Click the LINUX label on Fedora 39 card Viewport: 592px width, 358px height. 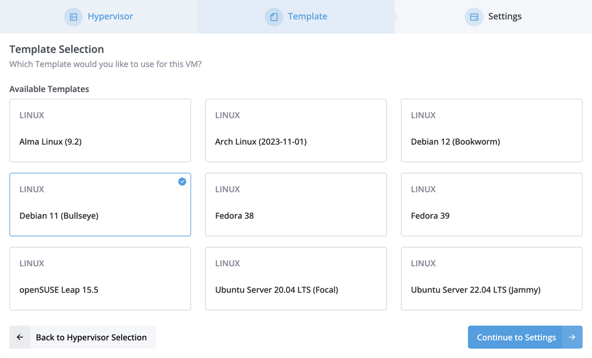tap(423, 189)
